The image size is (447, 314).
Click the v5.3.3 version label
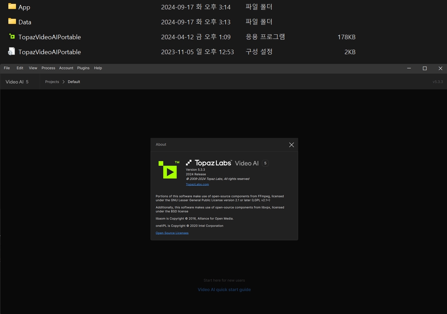[438, 82]
